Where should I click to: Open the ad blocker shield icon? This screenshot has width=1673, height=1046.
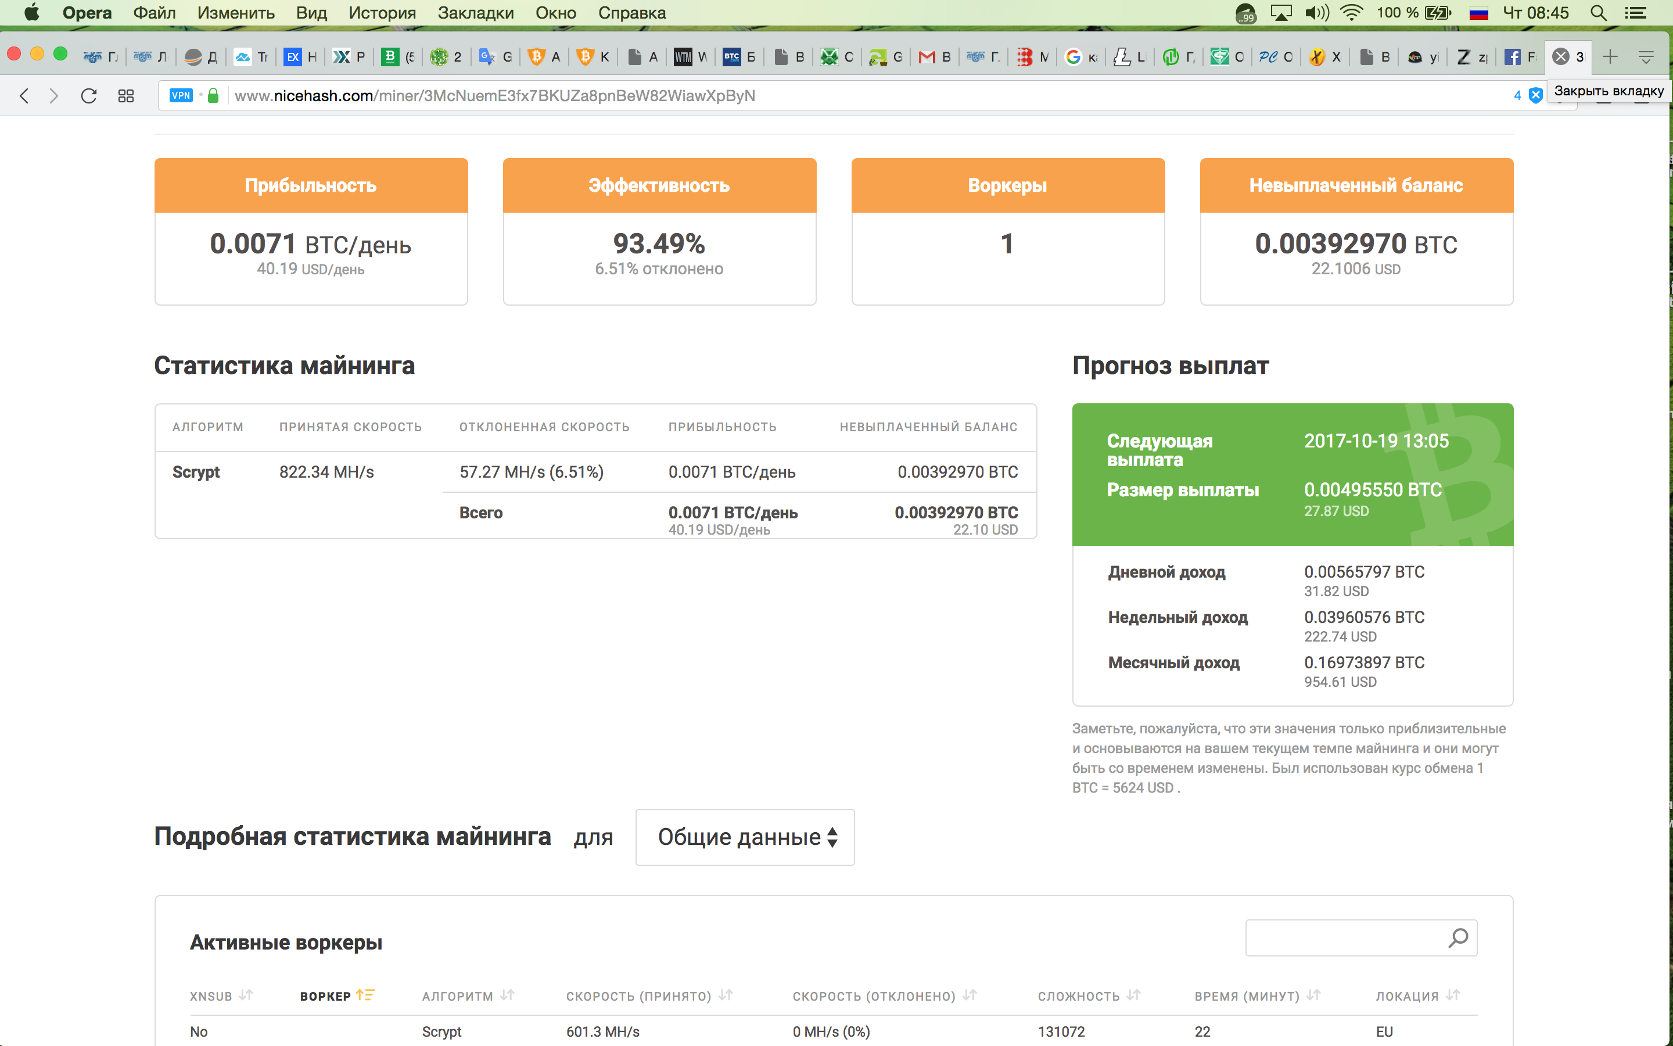pyautogui.click(x=1535, y=95)
